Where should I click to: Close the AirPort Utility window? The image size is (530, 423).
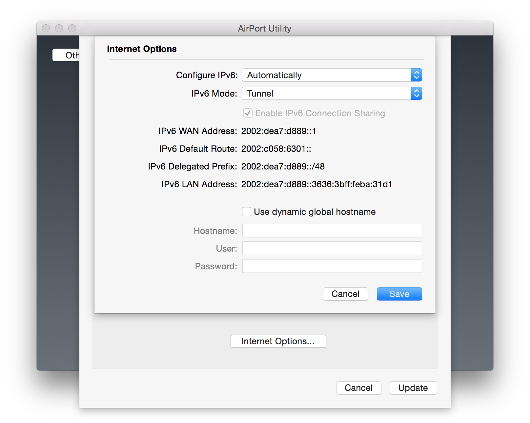[x=46, y=28]
